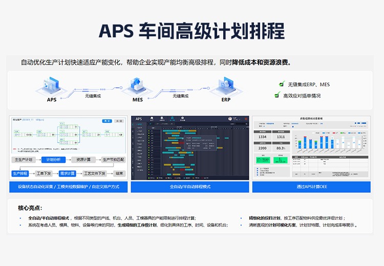Select the 工艺文件下发 flow step
This screenshot has height=266, width=384.
pos(95,173)
